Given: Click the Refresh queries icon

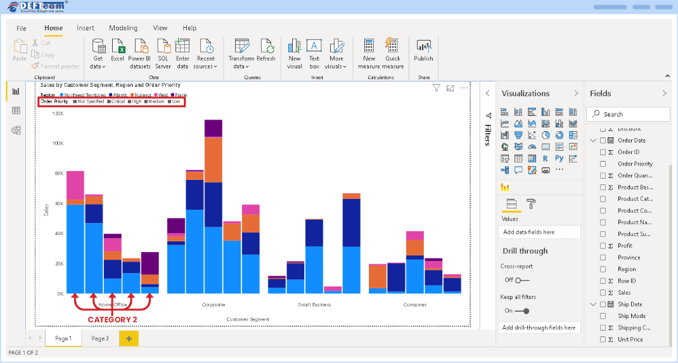Looking at the screenshot, I should 266,47.
